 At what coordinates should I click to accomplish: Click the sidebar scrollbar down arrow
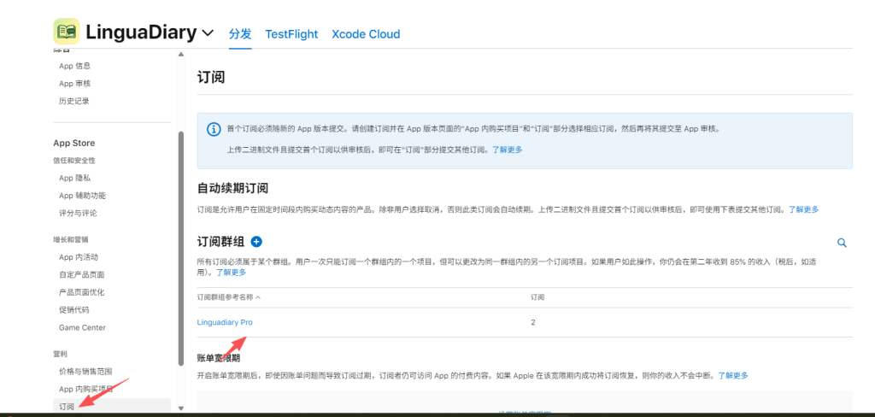pyautogui.click(x=180, y=409)
